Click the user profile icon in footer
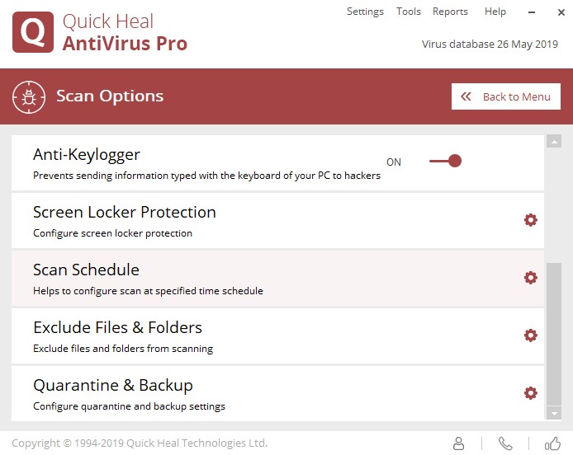The width and height of the screenshot is (573, 455). tap(459, 443)
